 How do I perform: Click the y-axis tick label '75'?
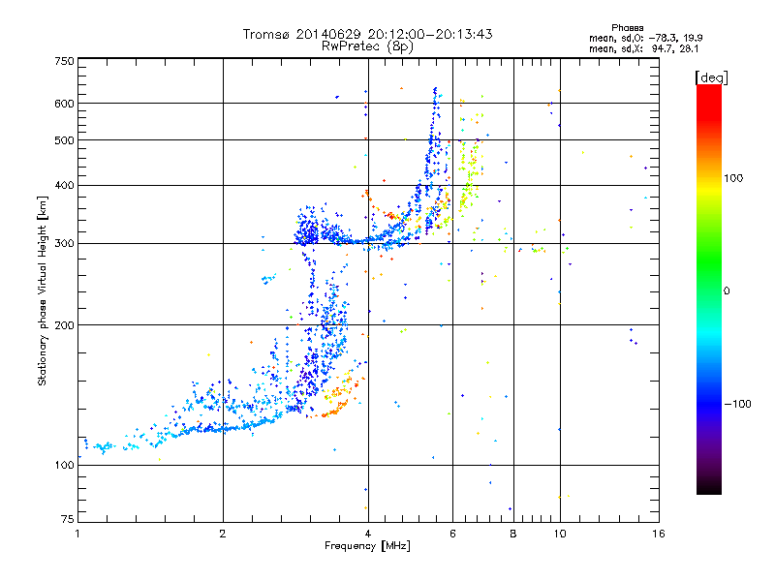[68, 519]
